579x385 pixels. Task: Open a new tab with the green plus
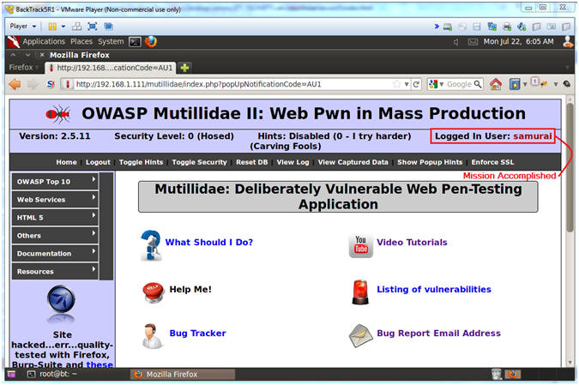(184, 68)
